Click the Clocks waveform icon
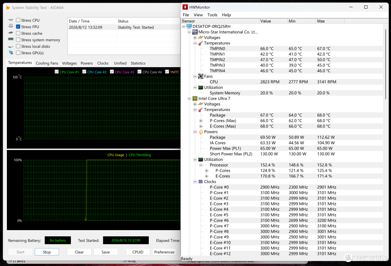 click(201, 182)
